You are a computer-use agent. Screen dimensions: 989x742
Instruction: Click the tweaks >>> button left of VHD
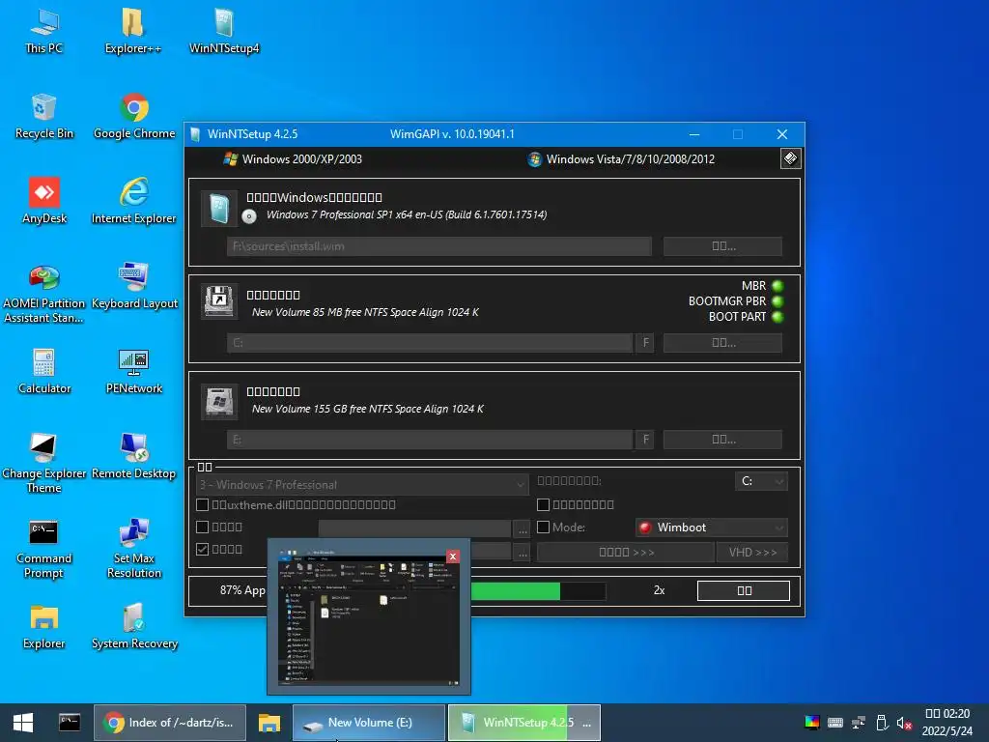pos(626,552)
